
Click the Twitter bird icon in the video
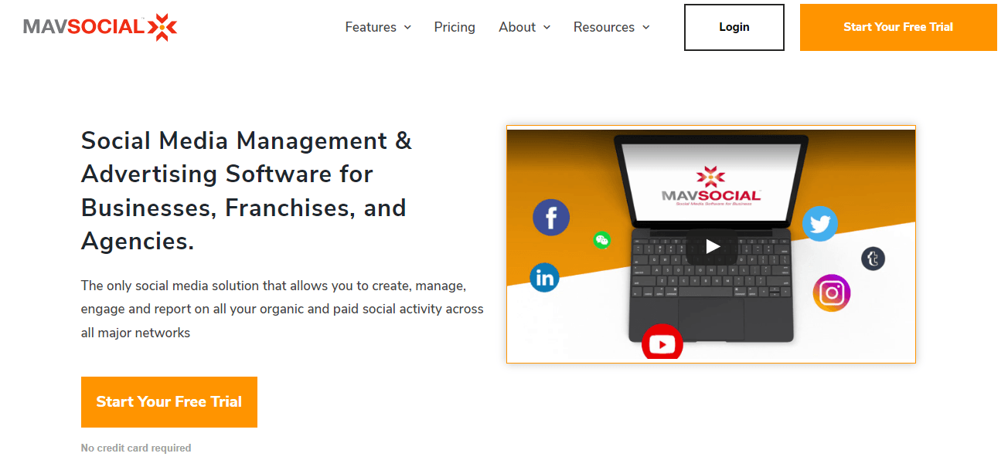[x=819, y=224]
